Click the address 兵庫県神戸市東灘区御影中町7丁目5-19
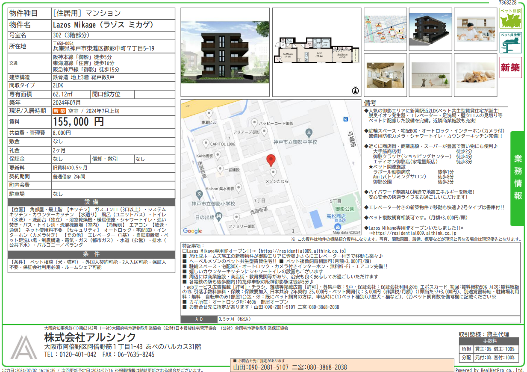 point(103,49)
